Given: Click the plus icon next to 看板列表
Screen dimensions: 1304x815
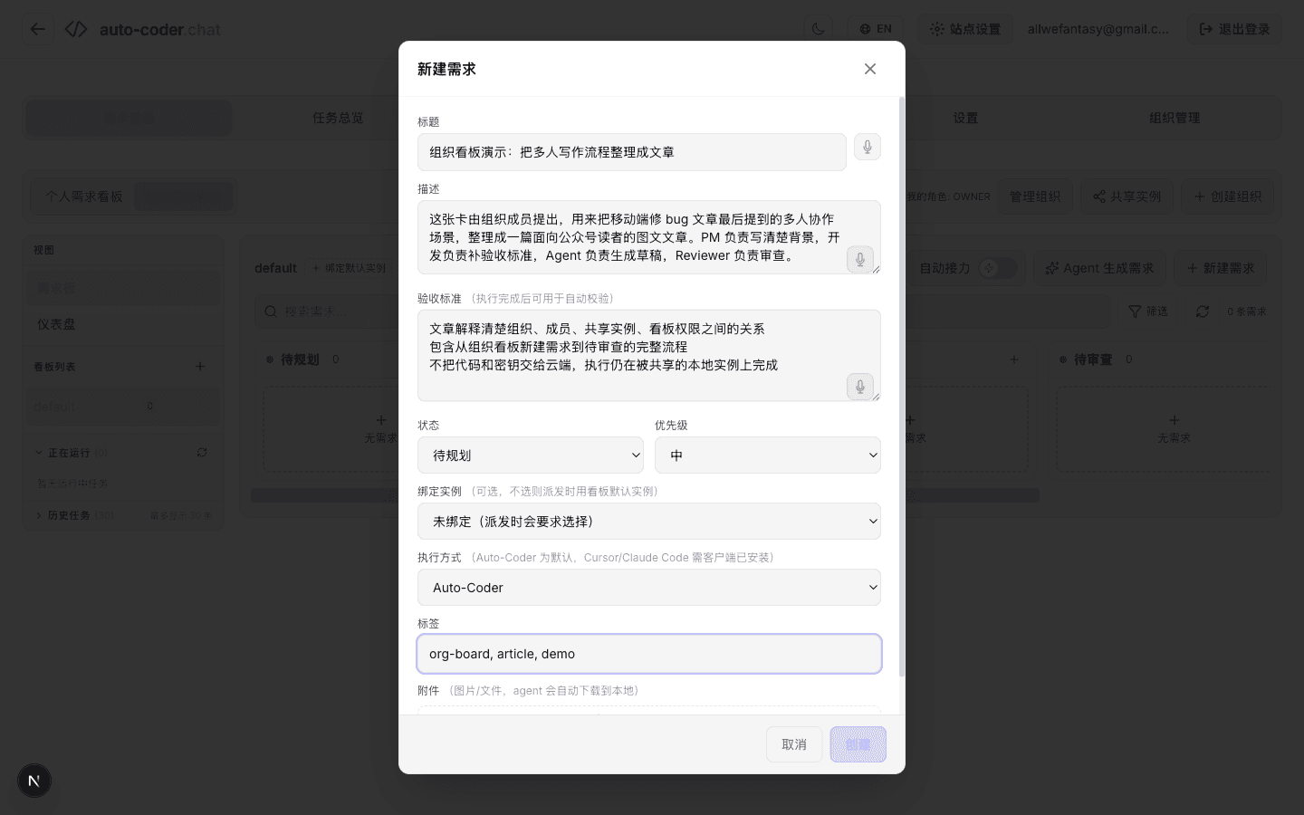Looking at the screenshot, I should coord(200,367).
